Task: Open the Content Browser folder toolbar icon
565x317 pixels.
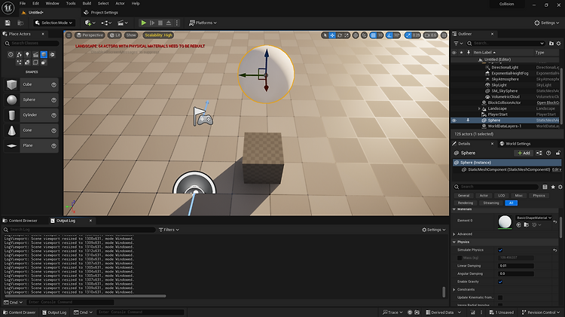Action: pyautogui.click(x=20, y=23)
